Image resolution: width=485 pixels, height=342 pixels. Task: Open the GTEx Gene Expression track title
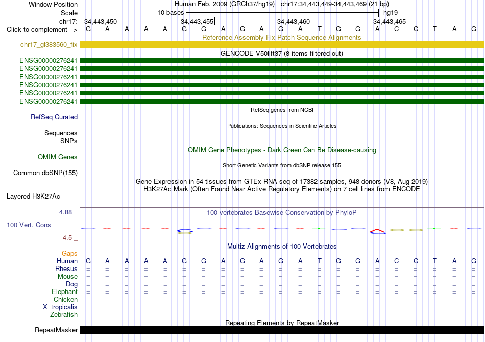pyautogui.click(x=282, y=181)
